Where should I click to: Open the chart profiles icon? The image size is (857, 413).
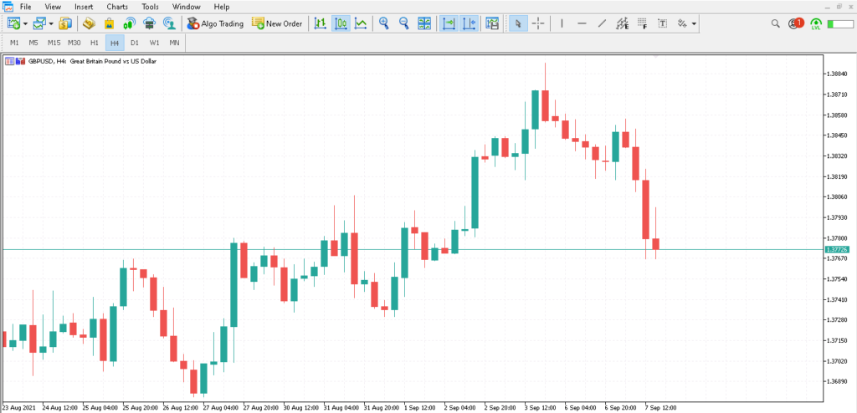pos(38,23)
